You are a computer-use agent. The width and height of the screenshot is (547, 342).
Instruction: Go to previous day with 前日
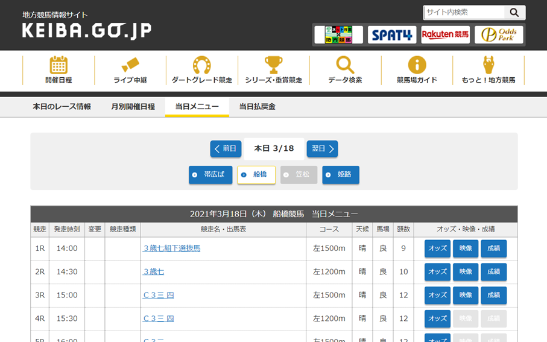pos(226,149)
